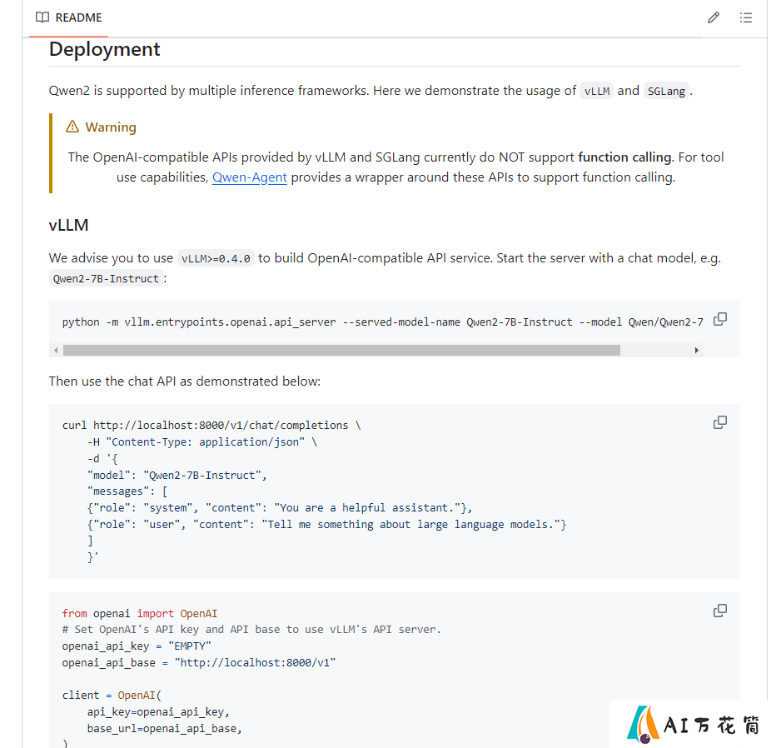Click the "base_url=openai_api_base," line
Screen dimensions: 776x748
point(165,729)
